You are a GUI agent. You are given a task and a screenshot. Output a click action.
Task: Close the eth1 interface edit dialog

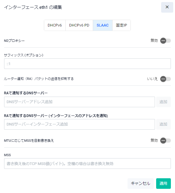(x=167, y=7)
